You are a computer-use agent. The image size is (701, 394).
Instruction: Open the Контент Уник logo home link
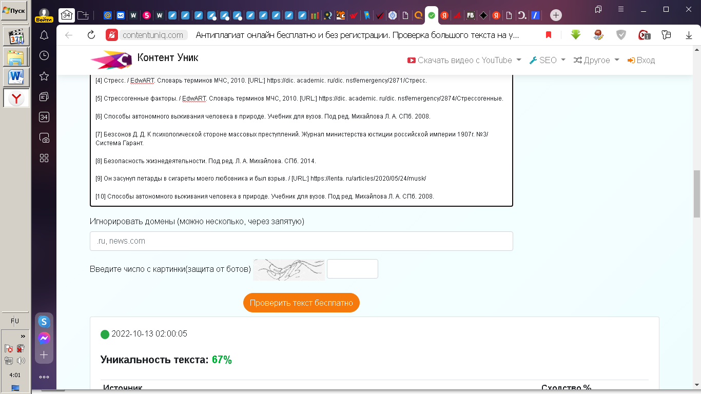[x=145, y=60]
